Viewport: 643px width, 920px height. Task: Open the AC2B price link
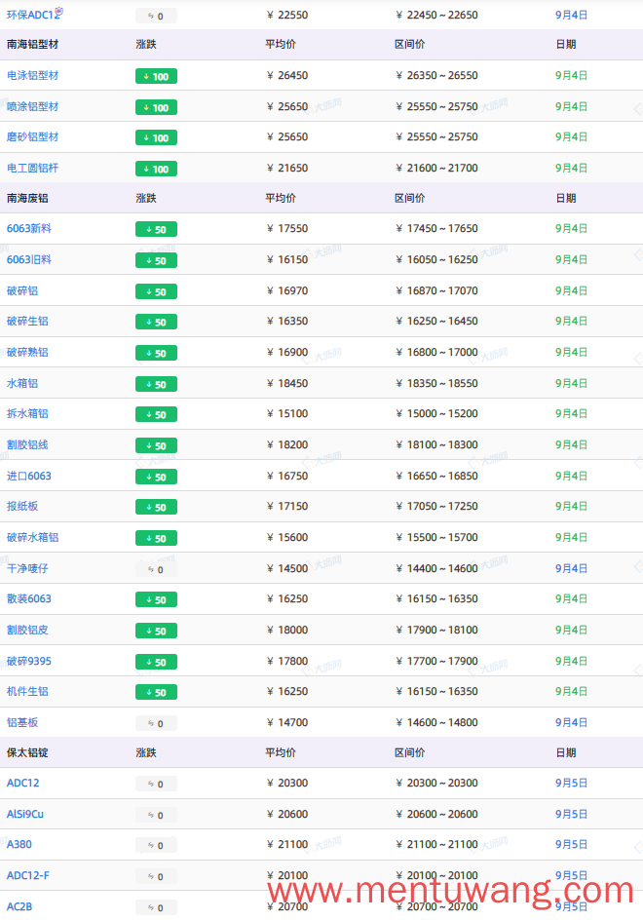point(19,907)
